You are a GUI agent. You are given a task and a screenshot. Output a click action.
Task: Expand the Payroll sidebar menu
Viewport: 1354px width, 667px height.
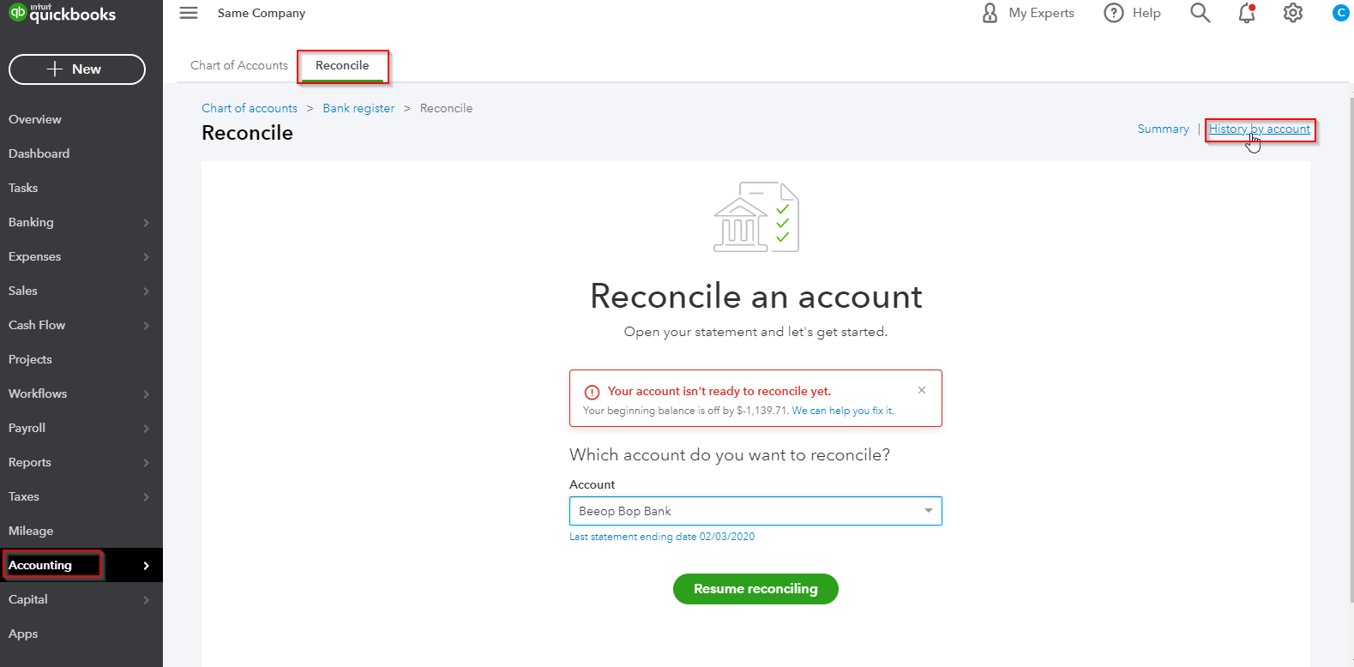[146, 429]
